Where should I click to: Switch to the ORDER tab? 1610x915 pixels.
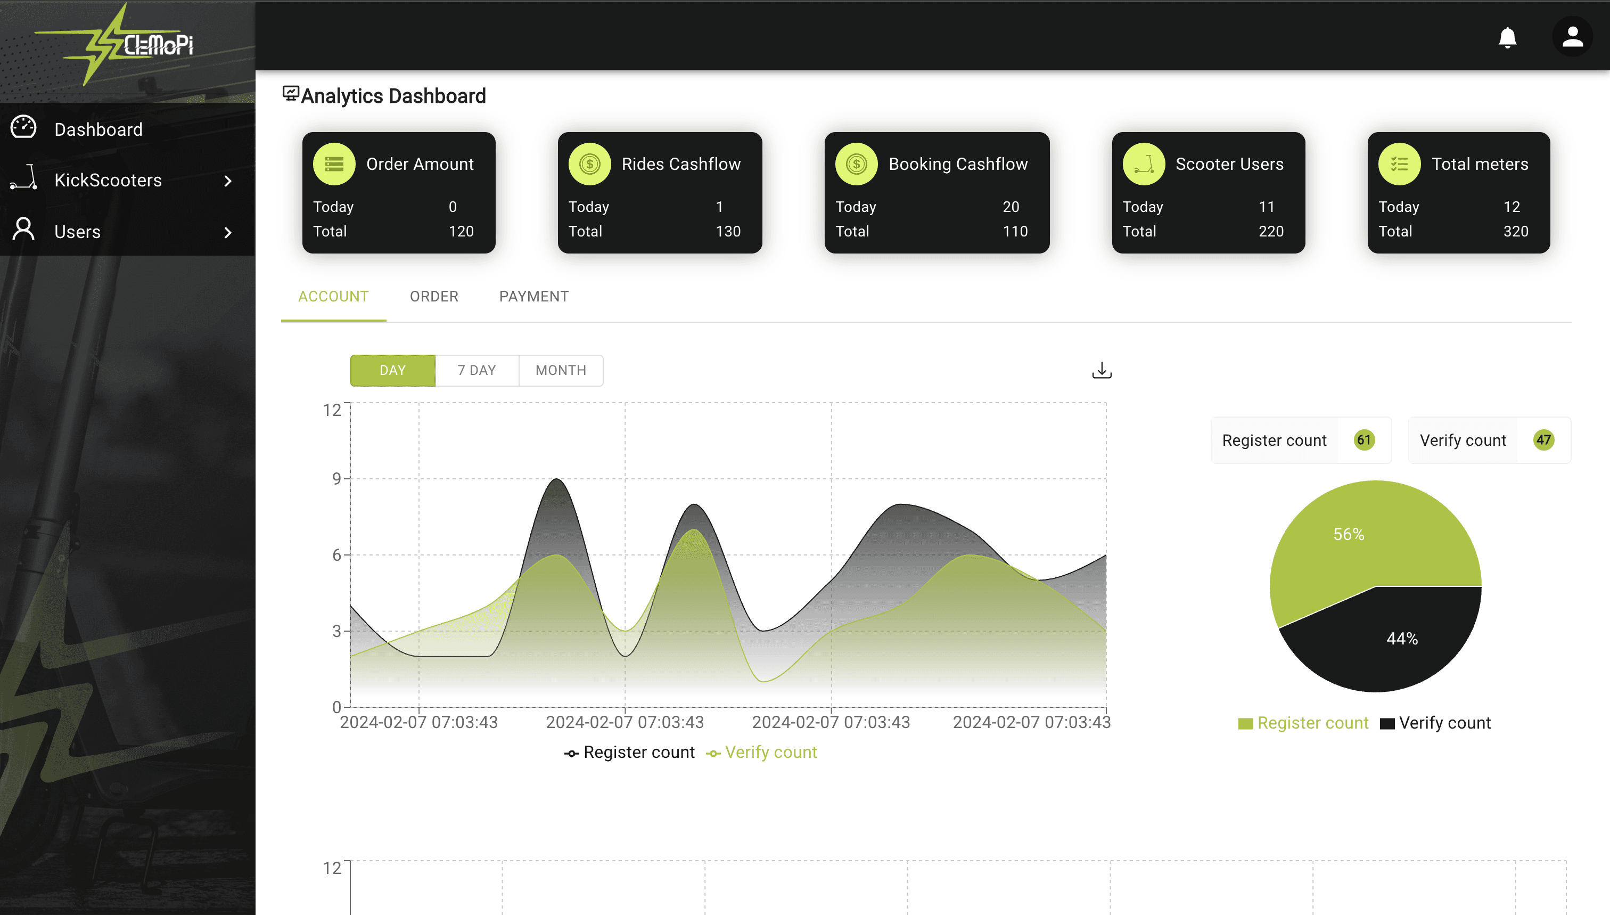click(434, 296)
